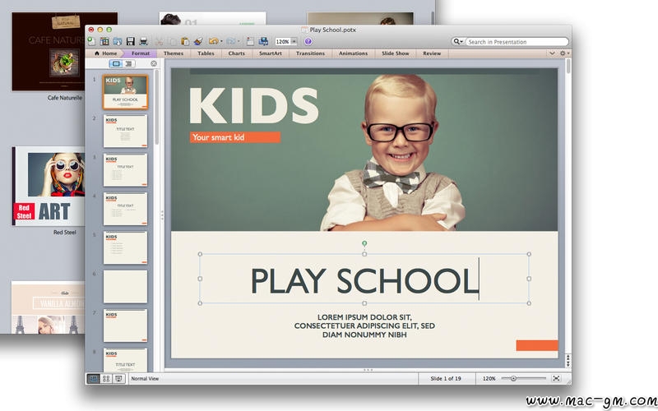The height and width of the screenshot is (411, 658).
Task: Click the Lorem ipsum subtitle text
Action: (x=364, y=326)
